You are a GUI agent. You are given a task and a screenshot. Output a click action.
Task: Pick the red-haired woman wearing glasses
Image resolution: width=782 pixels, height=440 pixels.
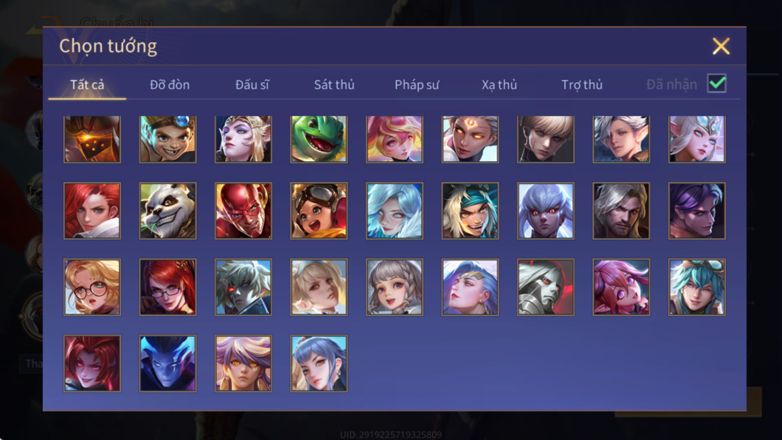coord(168,287)
